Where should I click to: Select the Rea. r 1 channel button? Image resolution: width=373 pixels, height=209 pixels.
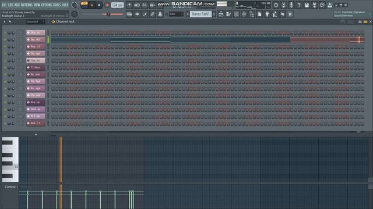(36, 123)
